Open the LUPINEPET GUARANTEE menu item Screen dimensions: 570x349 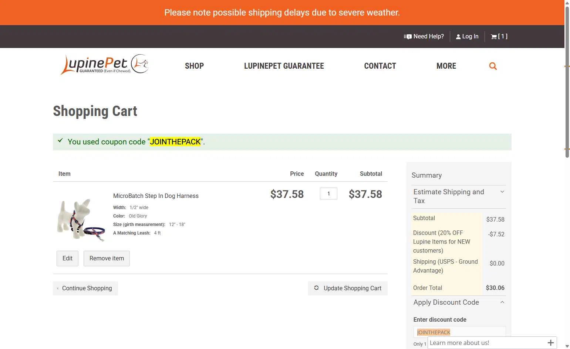pos(284,66)
